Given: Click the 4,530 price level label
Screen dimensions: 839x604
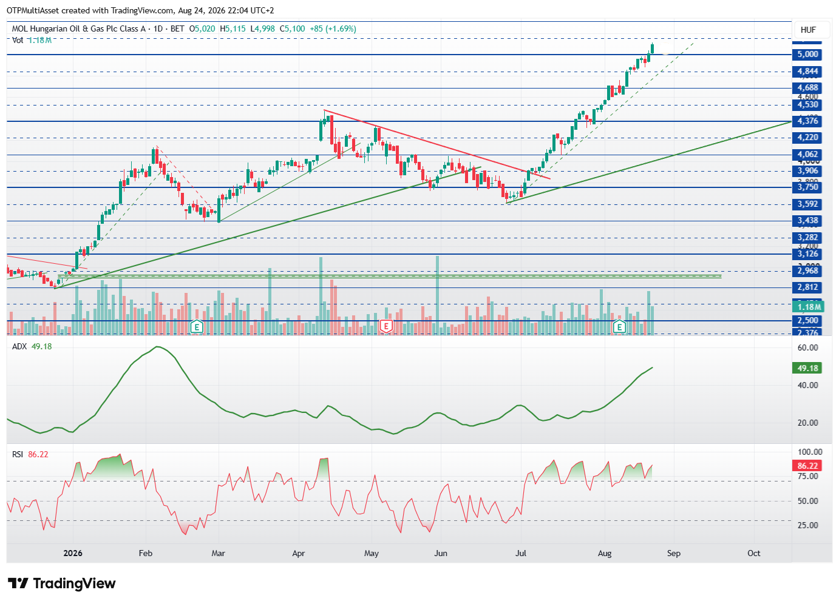Looking at the screenshot, I should (807, 105).
